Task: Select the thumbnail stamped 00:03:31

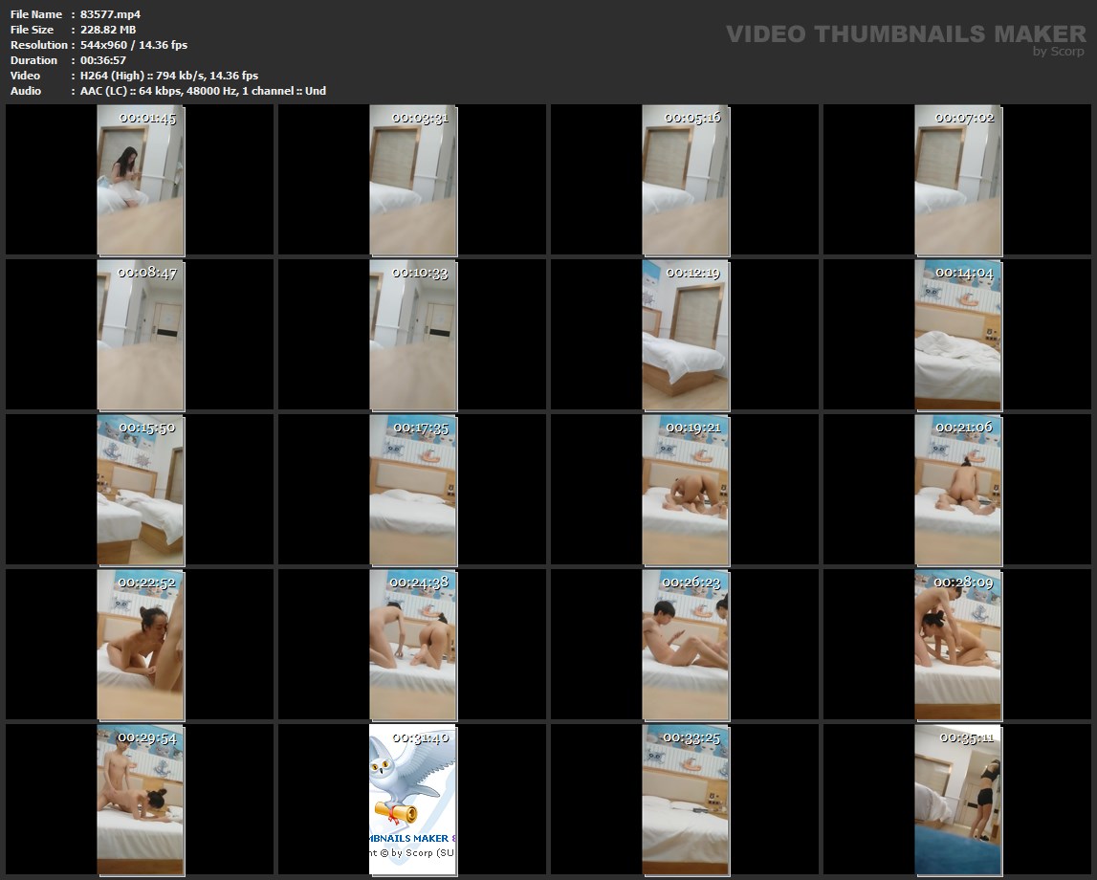Action: (x=413, y=180)
